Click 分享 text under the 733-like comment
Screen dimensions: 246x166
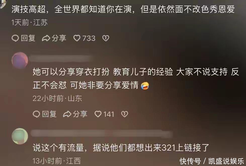click(x=59, y=38)
